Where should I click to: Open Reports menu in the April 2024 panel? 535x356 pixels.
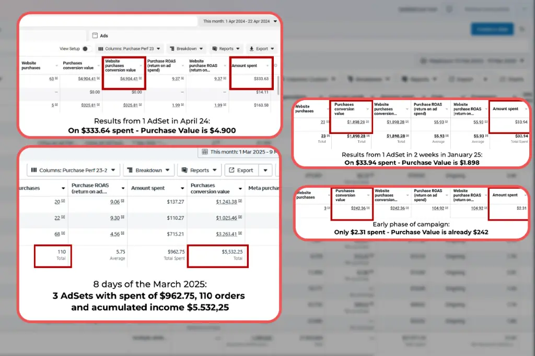[226, 49]
